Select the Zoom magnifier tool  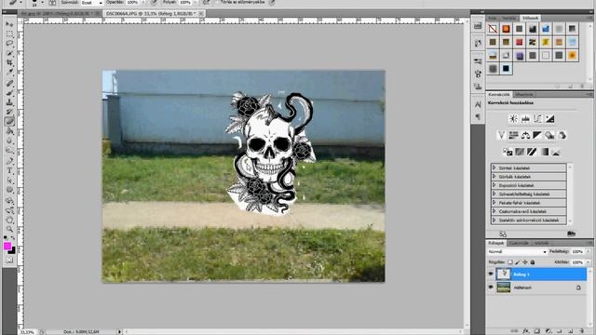[x=9, y=229]
